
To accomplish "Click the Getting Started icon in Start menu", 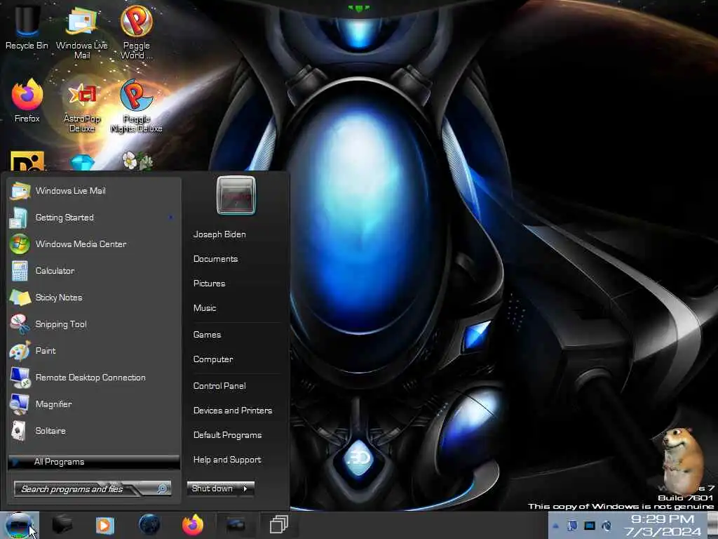I will 19,218.
